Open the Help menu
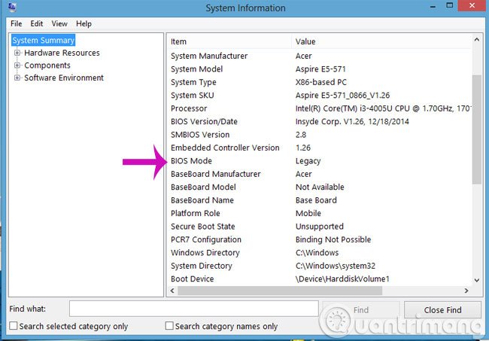Viewport: 489px width, 341px height. click(x=84, y=23)
